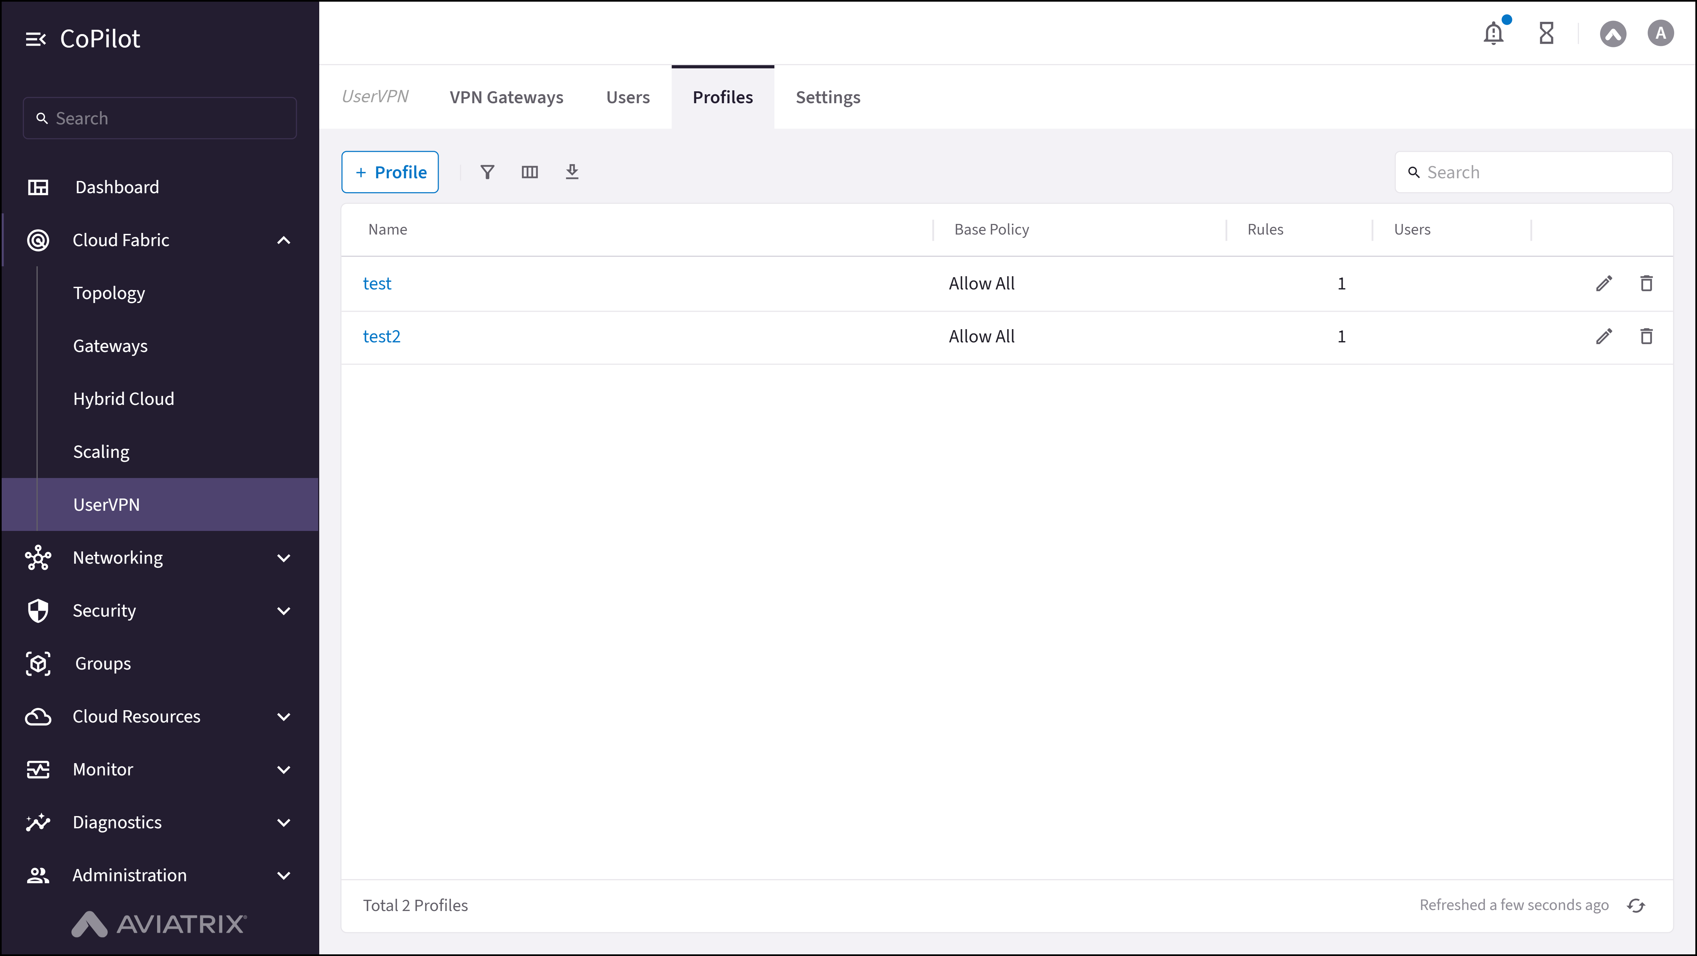Switch to the VPN Gateways tab
The height and width of the screenshot is (956, 1697).
(x=506, y=97)
